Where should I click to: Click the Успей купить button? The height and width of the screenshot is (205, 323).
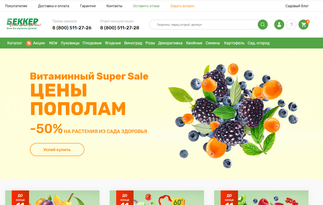(57, 149)
